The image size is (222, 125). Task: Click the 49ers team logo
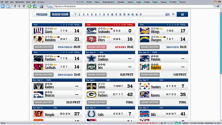(x=92, y=39)
